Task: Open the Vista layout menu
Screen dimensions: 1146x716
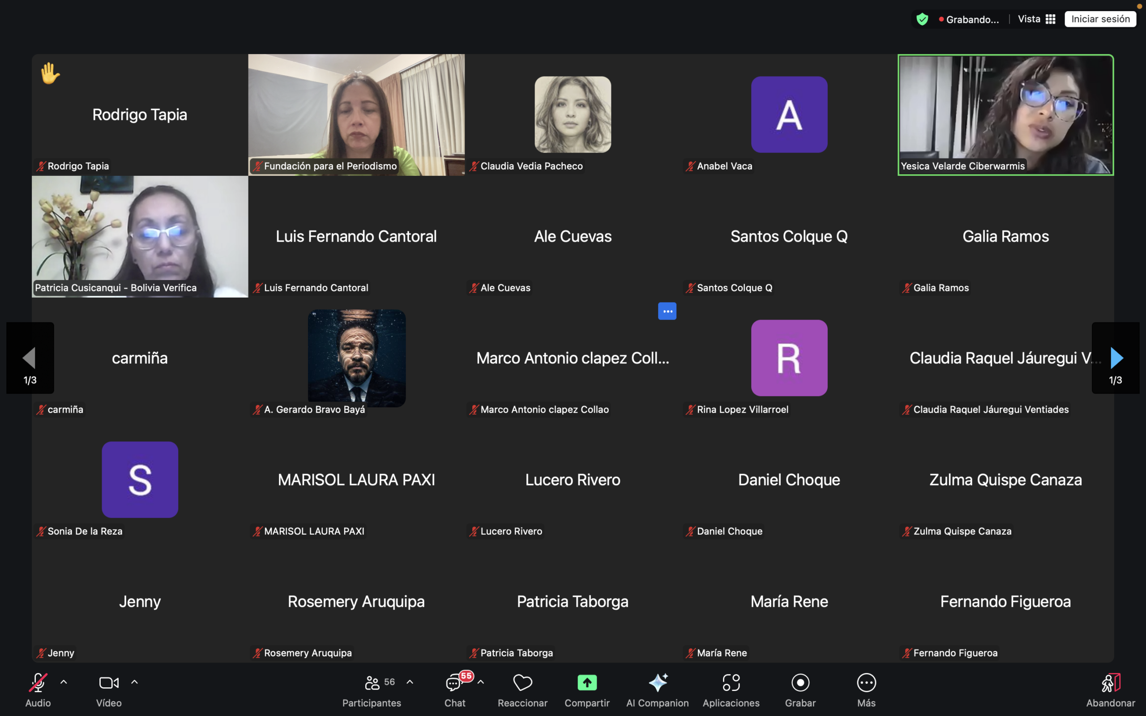Action: click(x=1037, y=19)
